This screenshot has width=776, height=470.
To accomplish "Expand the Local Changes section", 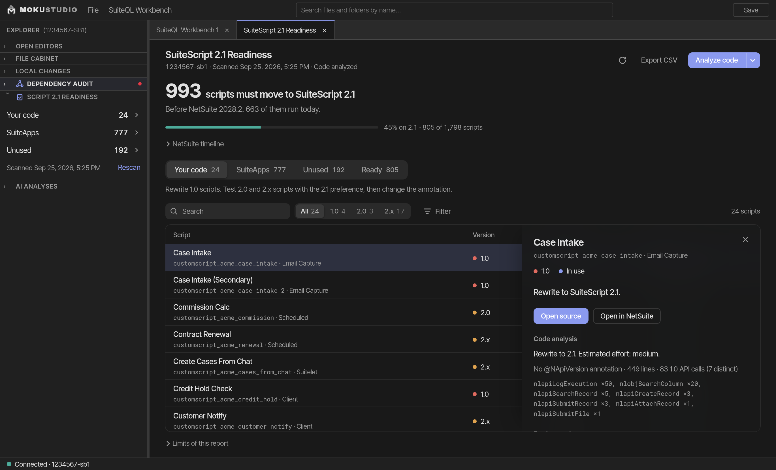I will tap(74, 71).
